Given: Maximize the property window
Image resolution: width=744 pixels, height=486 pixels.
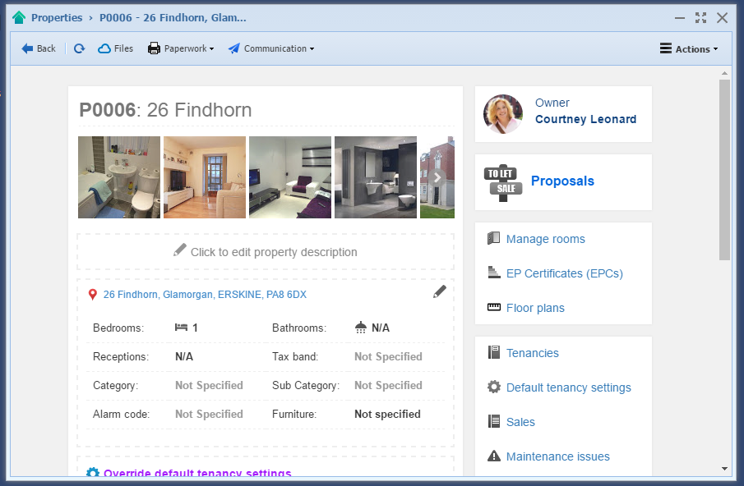Looking at the screenshot, I should [x=700, y=17].
